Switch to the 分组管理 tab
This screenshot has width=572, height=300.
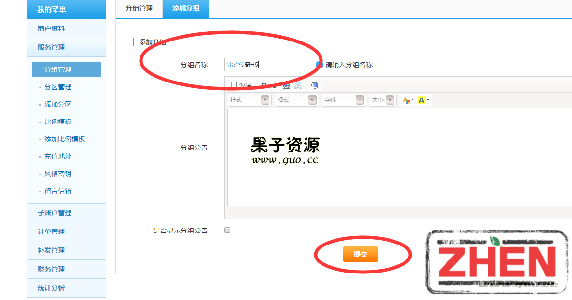[x=139, y=8]
